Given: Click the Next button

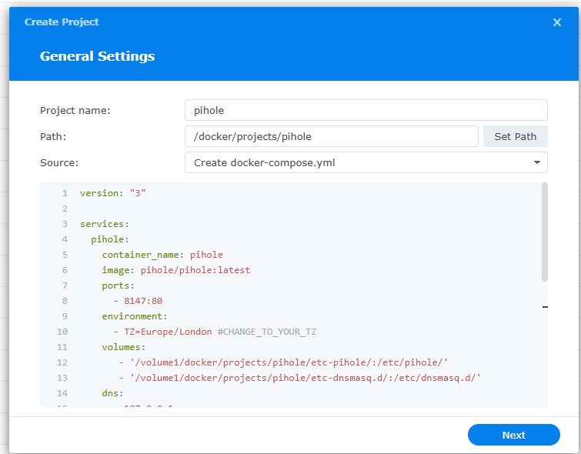Looking at the screenshot, I should (513, 435).
